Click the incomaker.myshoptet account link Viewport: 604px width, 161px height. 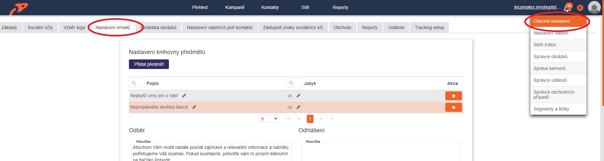(537, 7)
